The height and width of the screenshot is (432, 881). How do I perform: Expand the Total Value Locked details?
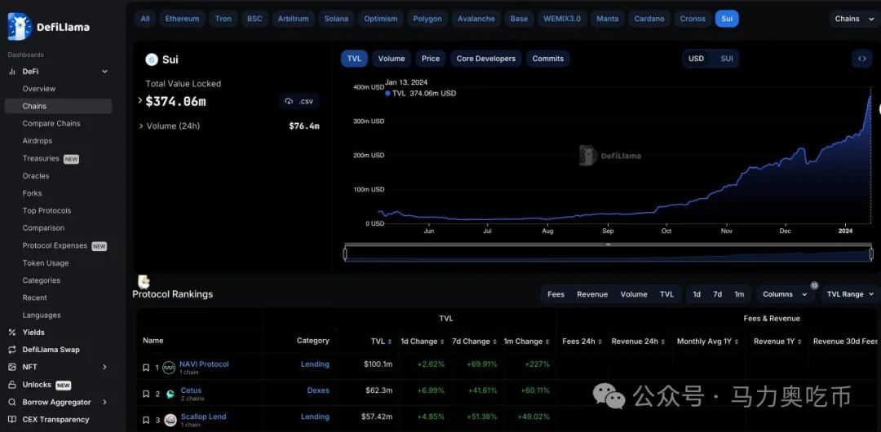[140, 100]
